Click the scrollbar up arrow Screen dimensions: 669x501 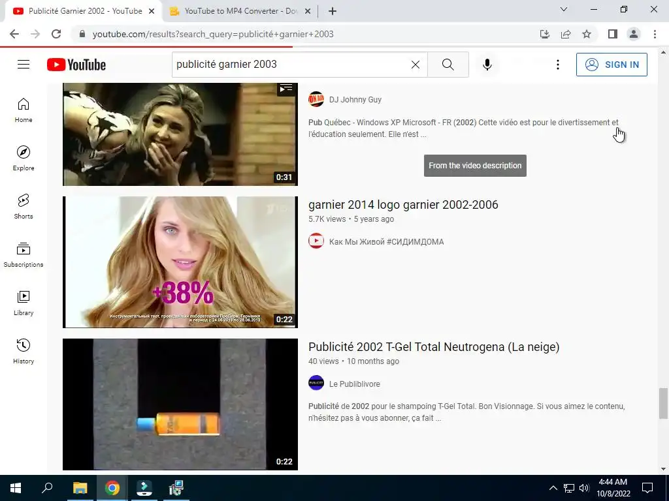point(663,52)
